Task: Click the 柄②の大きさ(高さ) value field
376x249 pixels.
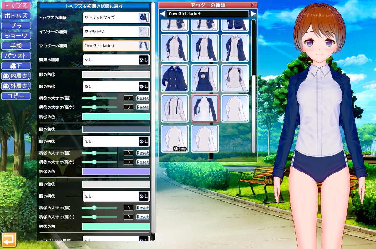Action: tap(128, 162)
